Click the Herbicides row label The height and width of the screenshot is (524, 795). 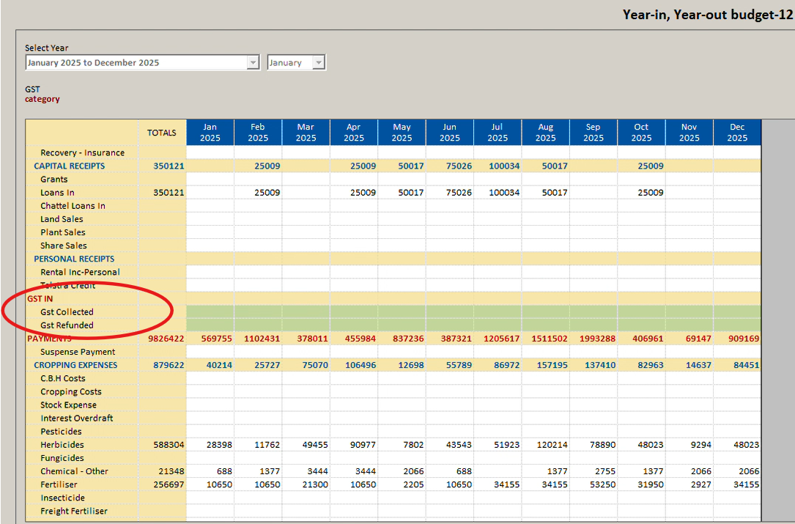coord(62,445)
